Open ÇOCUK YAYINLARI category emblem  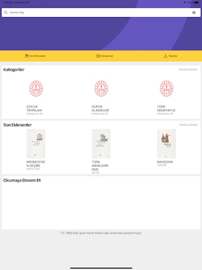(36, 88)
